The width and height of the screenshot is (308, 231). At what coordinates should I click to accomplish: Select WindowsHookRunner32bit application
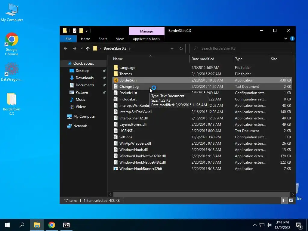click(x=202, y=168)
